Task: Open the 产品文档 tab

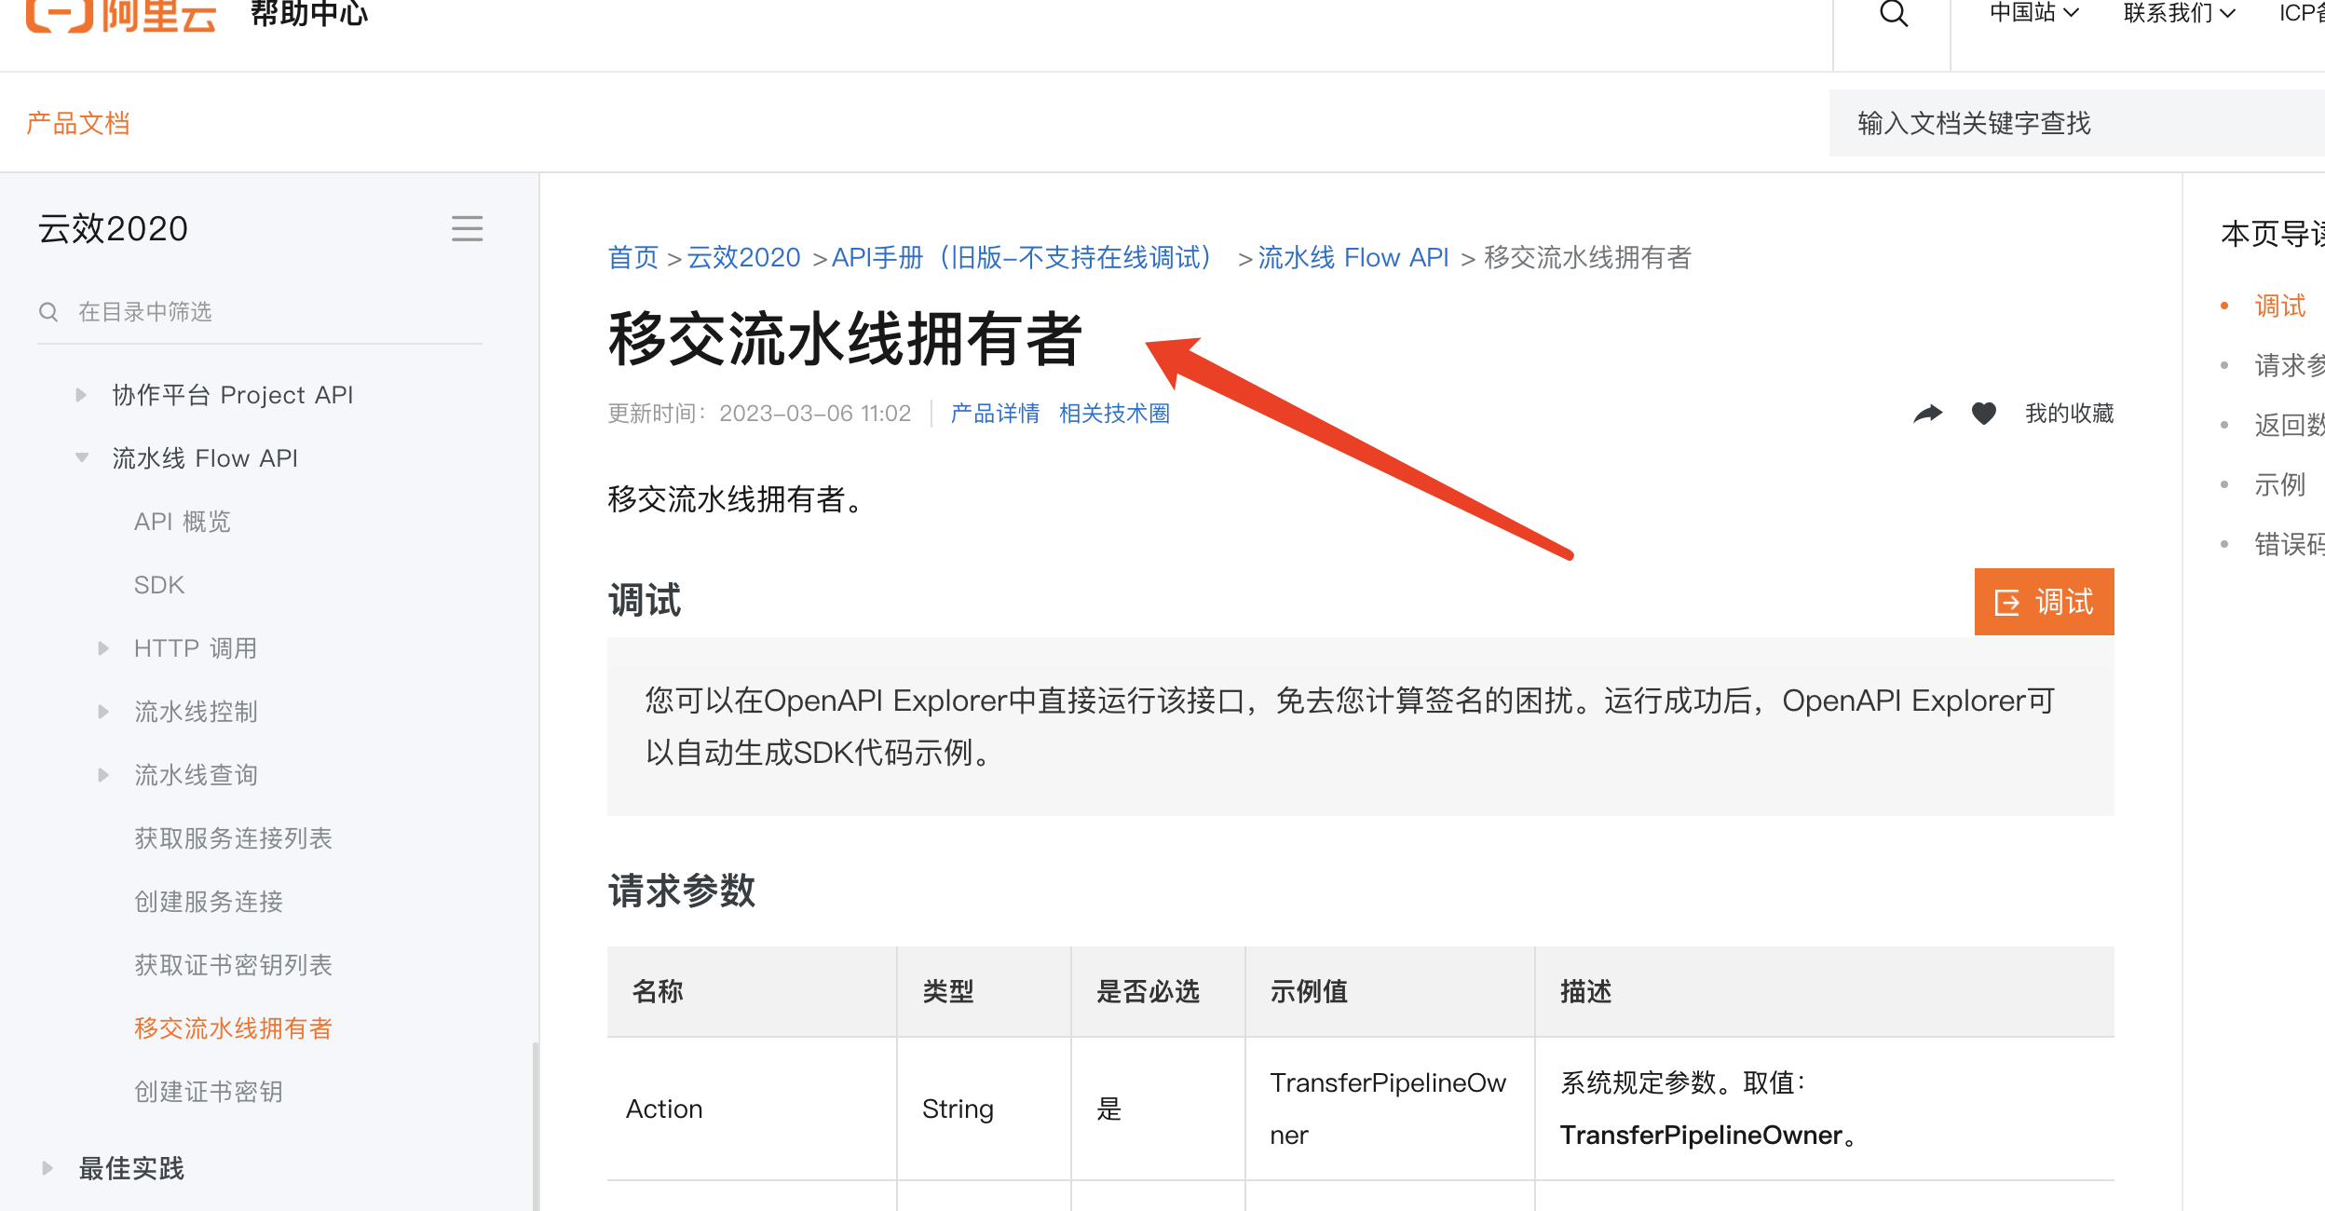Action: click(78, 123)
